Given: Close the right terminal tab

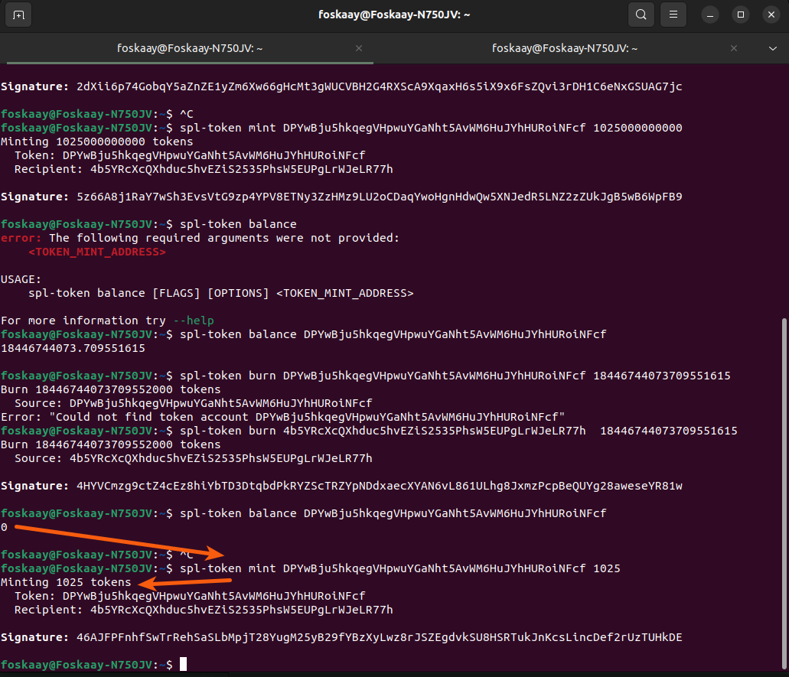Looking at the screenshot, I should (733, 47).
